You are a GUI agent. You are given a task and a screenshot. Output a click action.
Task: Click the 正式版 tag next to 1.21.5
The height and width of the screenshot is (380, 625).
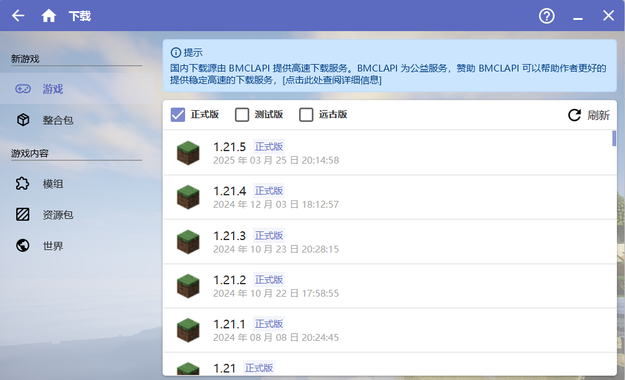click(269, 147)
